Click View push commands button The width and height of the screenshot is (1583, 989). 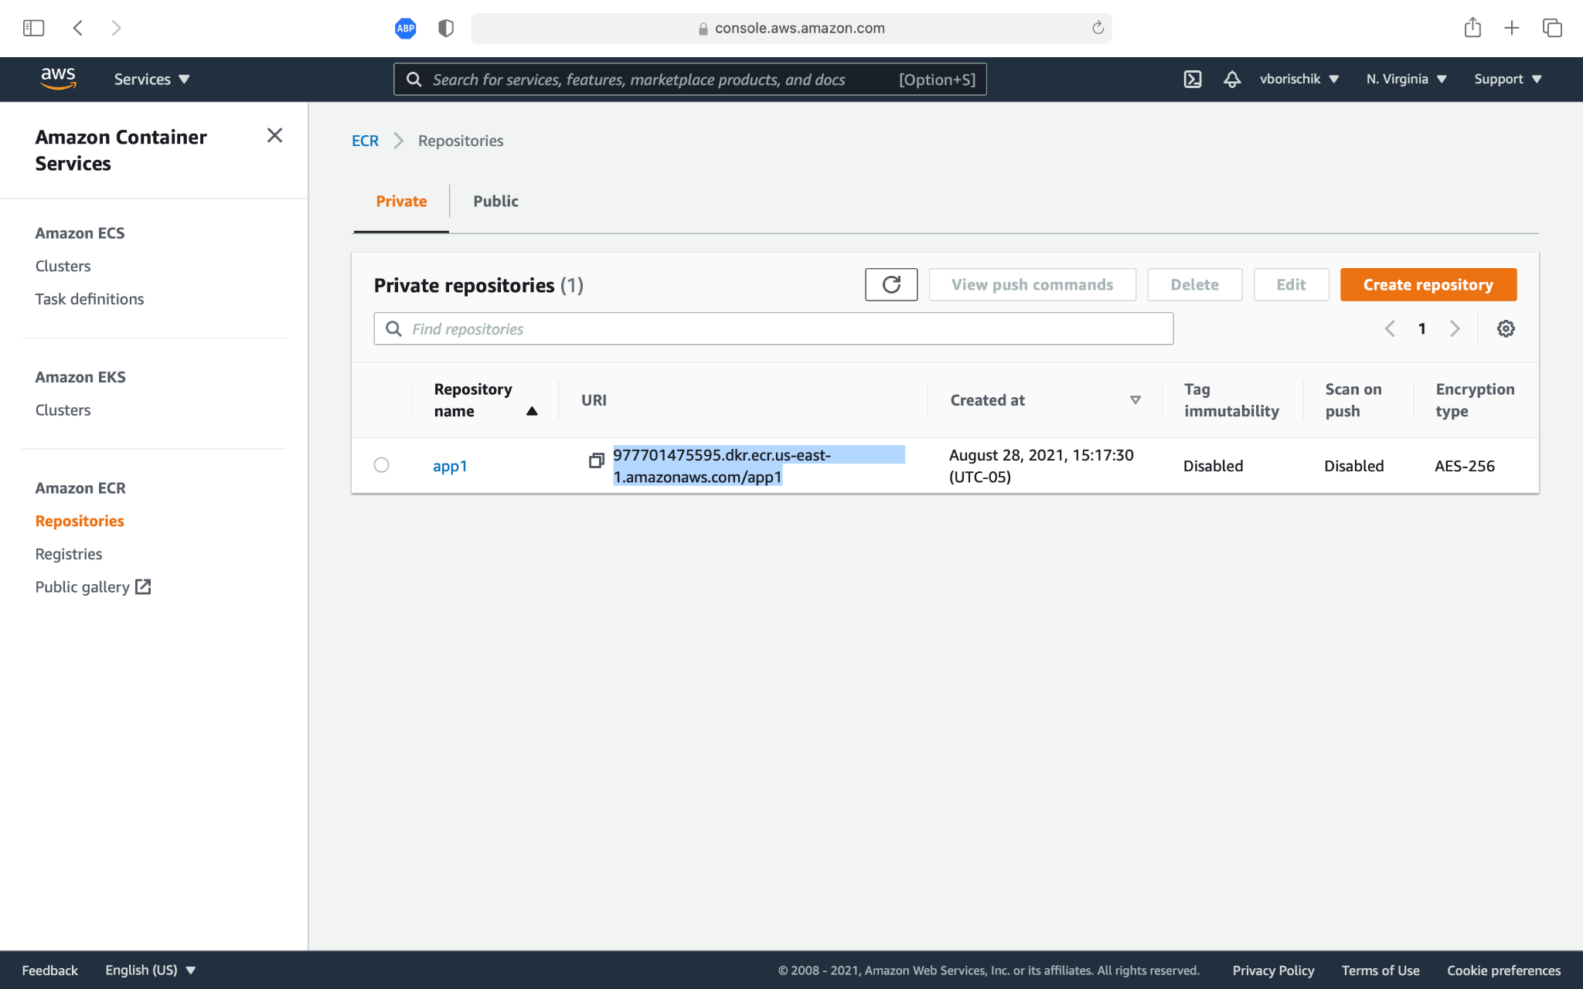point(1032,284)
